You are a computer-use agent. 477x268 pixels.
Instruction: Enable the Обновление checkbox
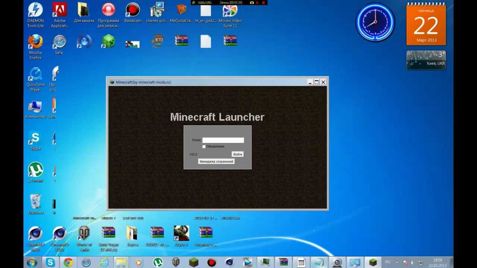204,147
